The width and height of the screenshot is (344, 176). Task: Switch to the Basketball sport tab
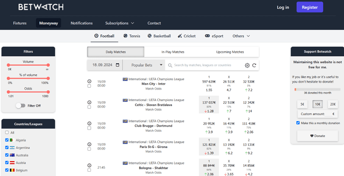pyautogui.click(x=159, y=36)
